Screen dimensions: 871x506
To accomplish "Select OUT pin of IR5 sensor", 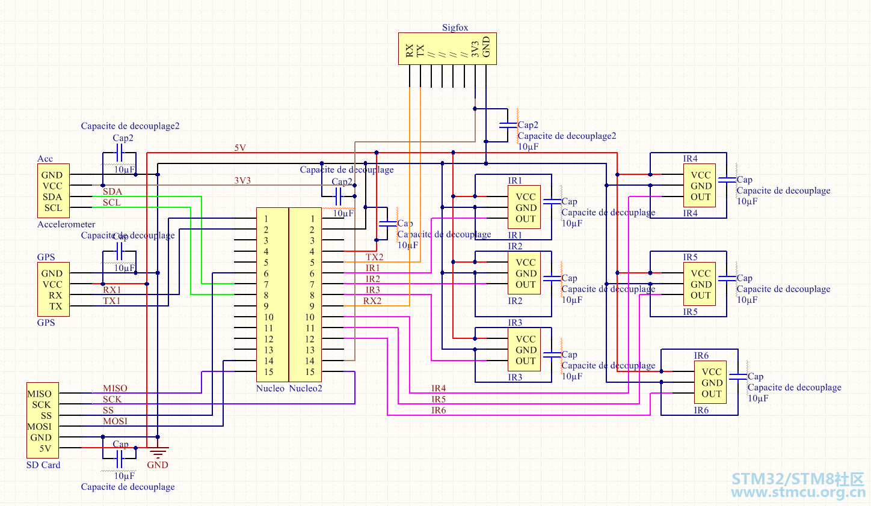I will [700, 296].
